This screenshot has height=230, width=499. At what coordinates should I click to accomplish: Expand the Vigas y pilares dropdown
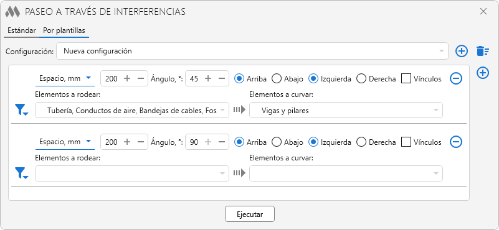[346, 110]
